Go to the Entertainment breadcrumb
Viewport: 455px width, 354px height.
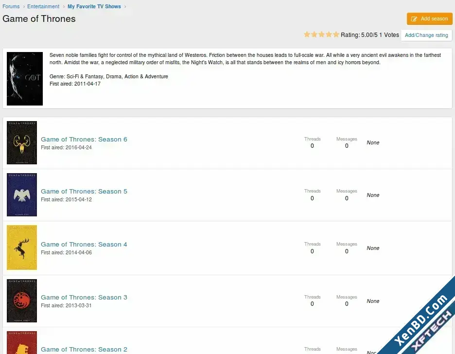43,6
